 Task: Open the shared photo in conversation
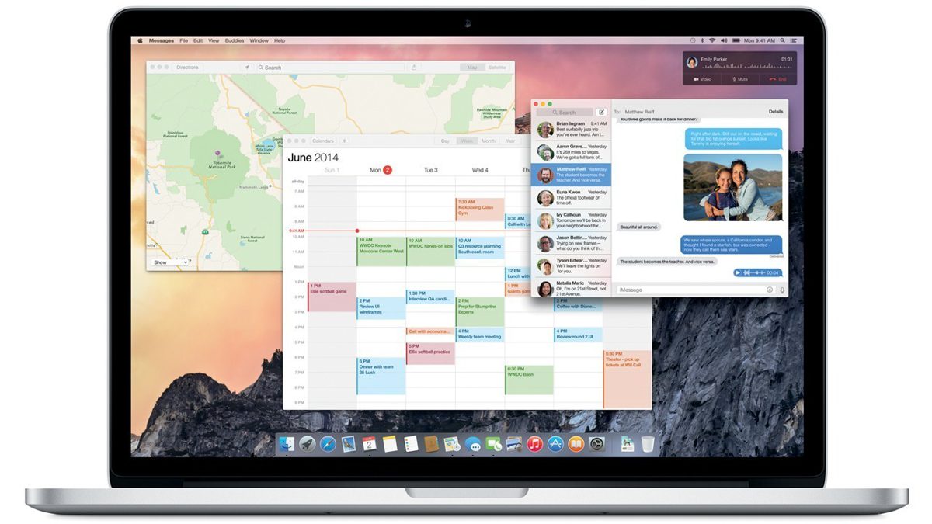[732, 186]
